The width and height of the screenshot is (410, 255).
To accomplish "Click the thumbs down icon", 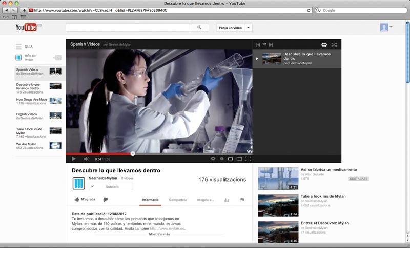I will pyautogui.click(x=106, y=200).
